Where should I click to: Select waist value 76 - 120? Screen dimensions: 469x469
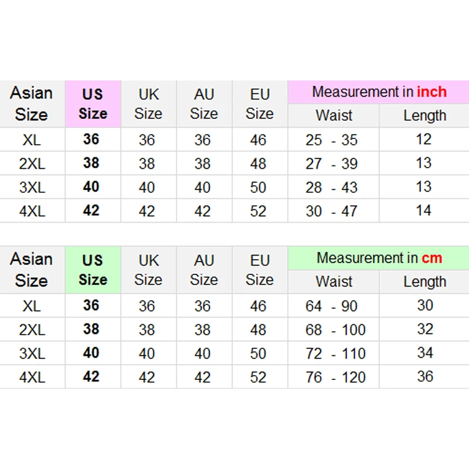pos(335,377)
